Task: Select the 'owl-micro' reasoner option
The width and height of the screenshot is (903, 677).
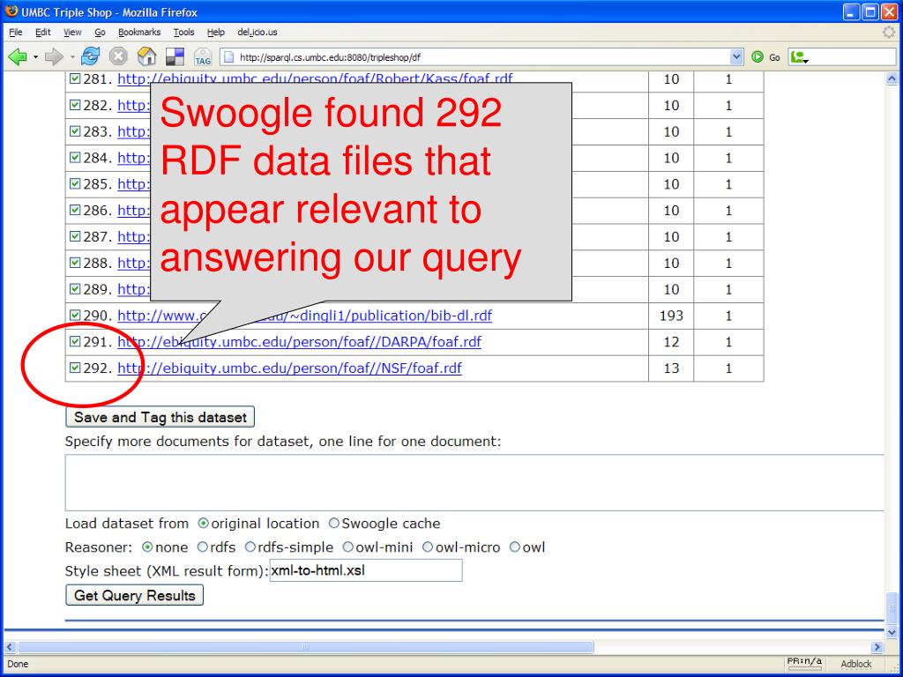Action: (x=428, y=547)
